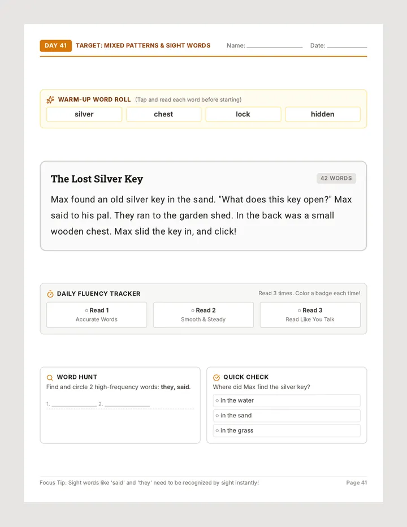Click the Name line field

tap(275, 46)
